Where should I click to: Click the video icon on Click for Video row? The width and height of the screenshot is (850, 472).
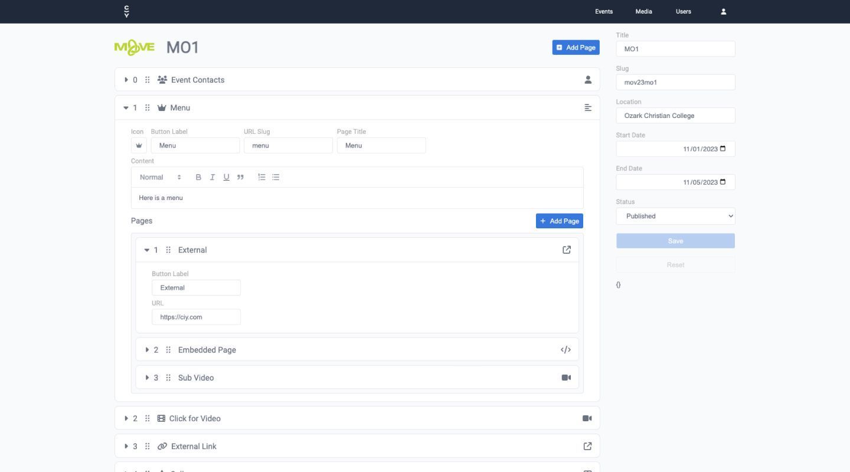587,418
